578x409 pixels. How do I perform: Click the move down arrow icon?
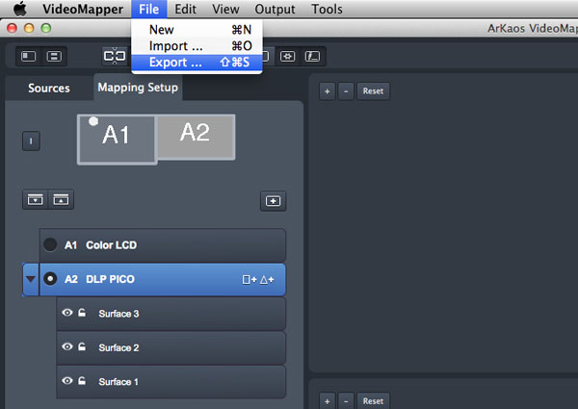click(36, 200)
